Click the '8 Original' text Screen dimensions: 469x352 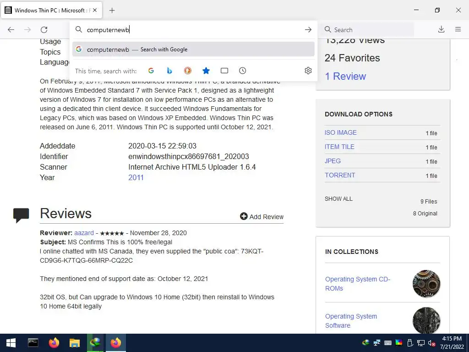[425, 214]
